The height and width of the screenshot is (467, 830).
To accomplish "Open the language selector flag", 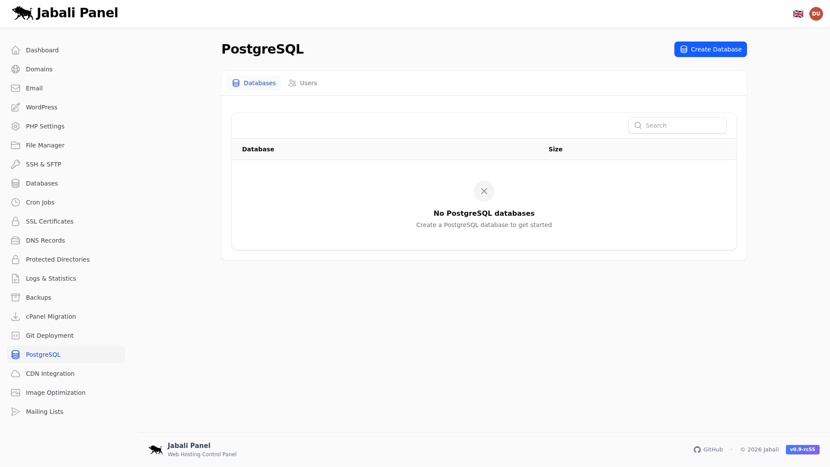I will tap(798, 13).
